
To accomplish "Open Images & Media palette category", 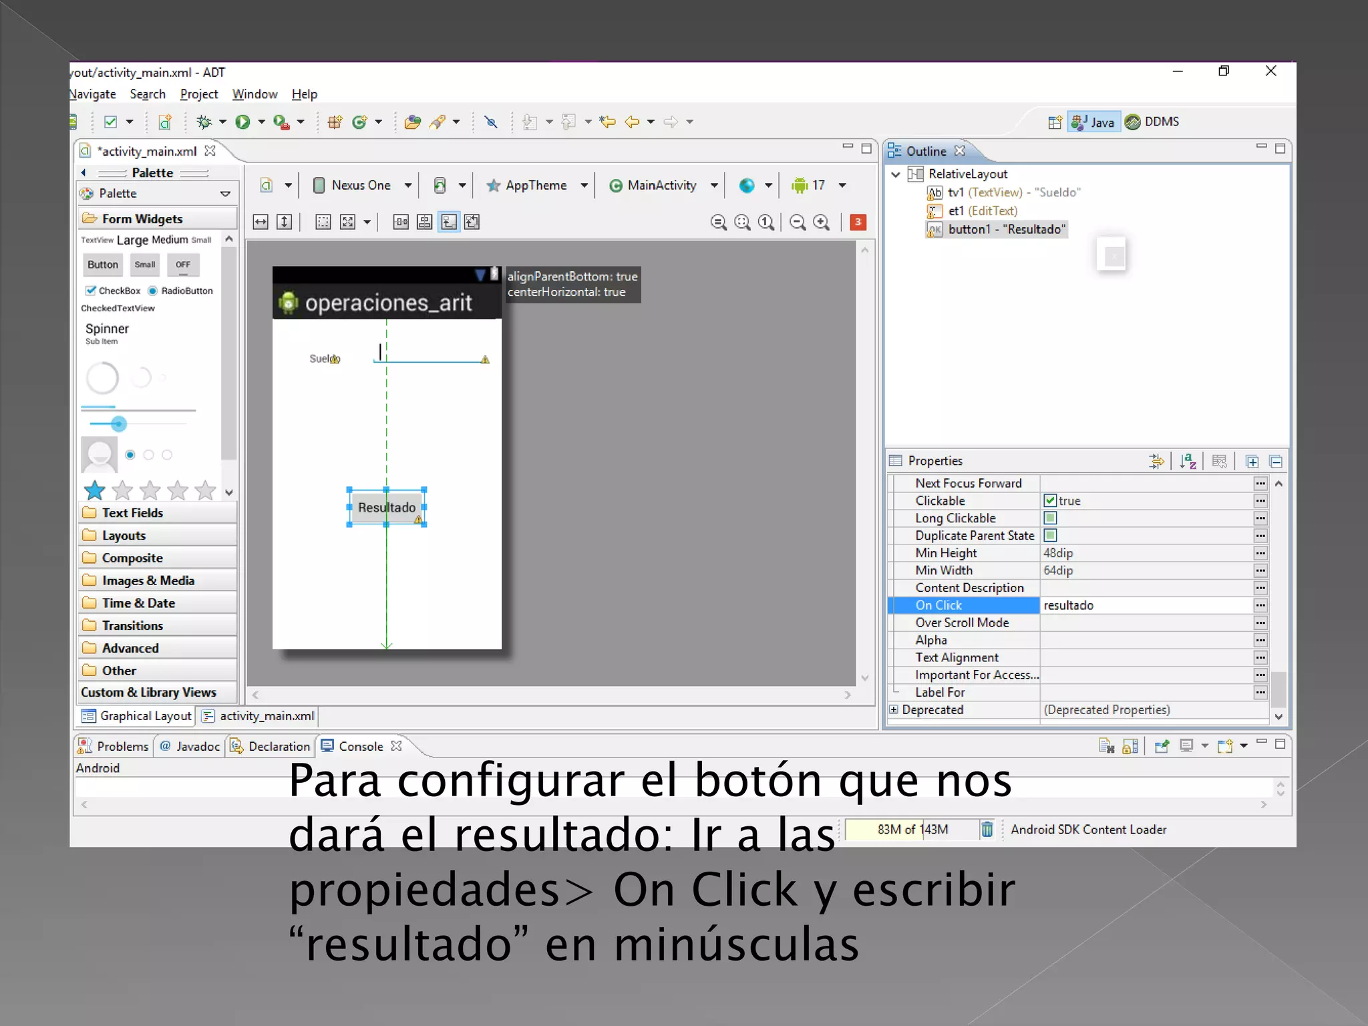I will point(158,580).
